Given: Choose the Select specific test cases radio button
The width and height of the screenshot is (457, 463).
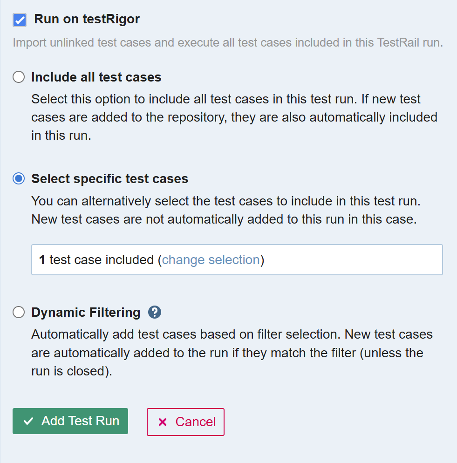Looking at the screenshot, I should coord(19,179).
